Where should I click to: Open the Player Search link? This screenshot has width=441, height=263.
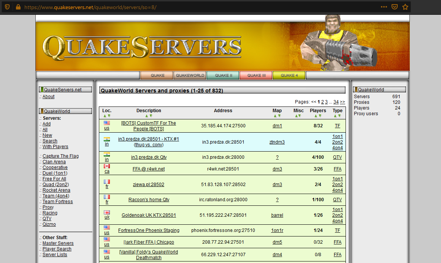pos(57,249)
